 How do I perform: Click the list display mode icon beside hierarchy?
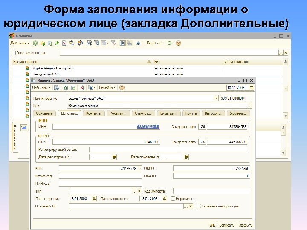point(129,43)
